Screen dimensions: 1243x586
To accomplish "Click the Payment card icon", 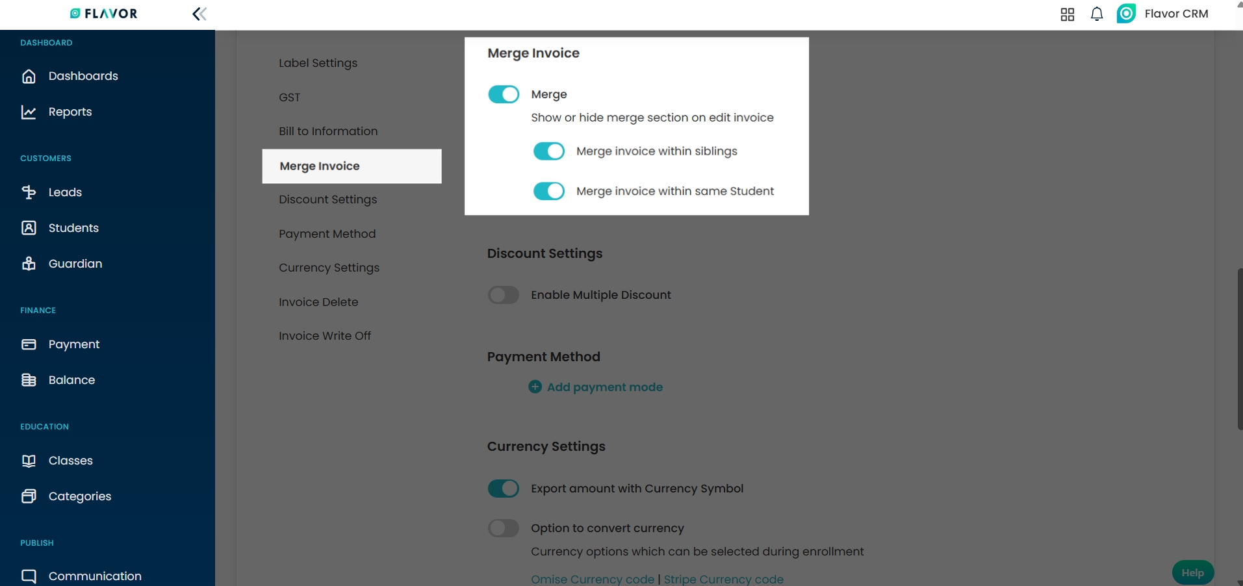I will click(29, 344).
